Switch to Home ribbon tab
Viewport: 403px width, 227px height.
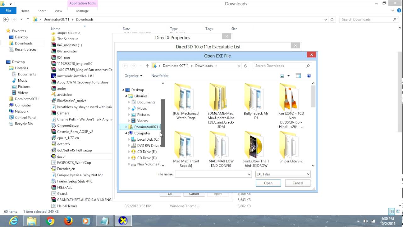pyautogui.click(x=25, y=11)
